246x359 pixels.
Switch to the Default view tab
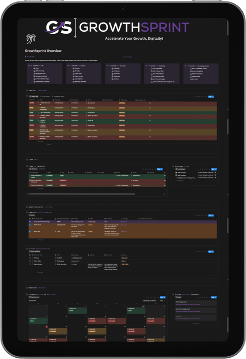coord(34,96)
